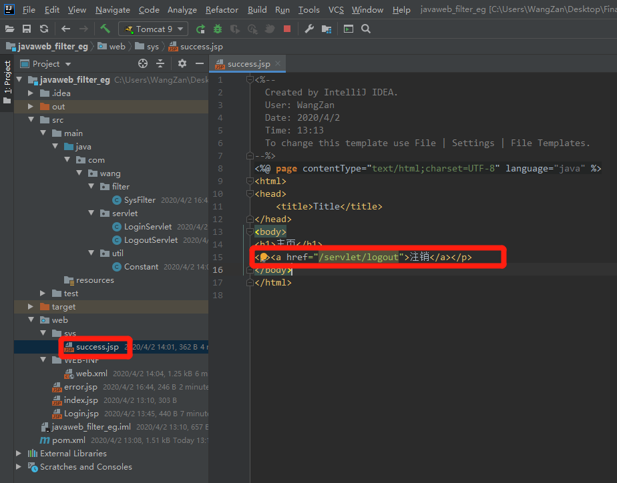617x483 pixels.
Task: Toggle the code fold marker at line 9 html tag
Action: 250,181
